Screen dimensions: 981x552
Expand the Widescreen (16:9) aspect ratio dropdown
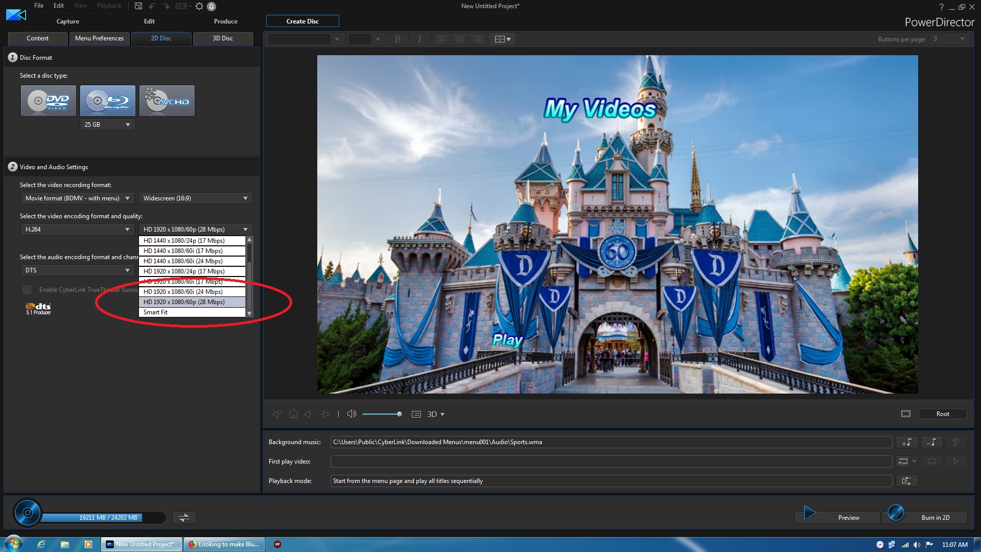point(196,198)
